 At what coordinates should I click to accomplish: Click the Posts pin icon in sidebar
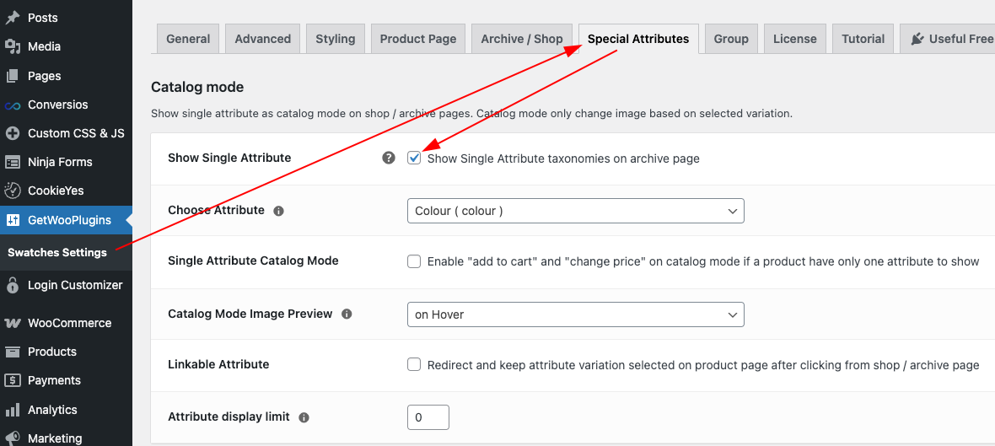[x=12, y=18]
